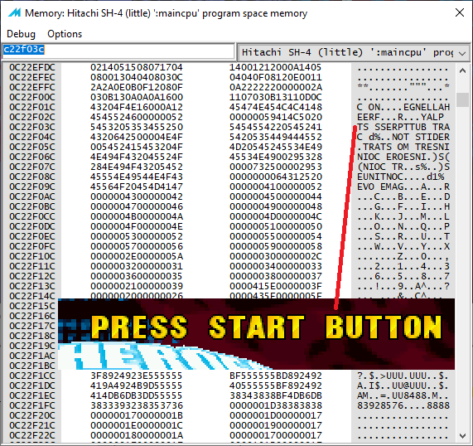Select address 0C22F03C

[32, 127]
